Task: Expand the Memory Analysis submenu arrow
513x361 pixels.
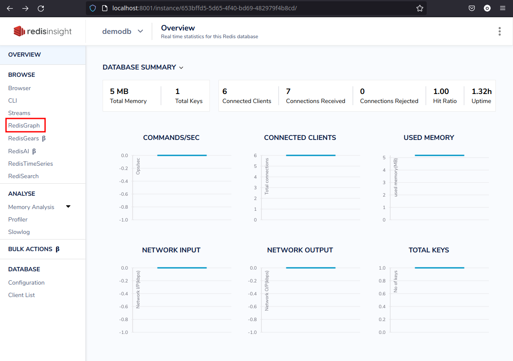Action: [x=68, y=206]
